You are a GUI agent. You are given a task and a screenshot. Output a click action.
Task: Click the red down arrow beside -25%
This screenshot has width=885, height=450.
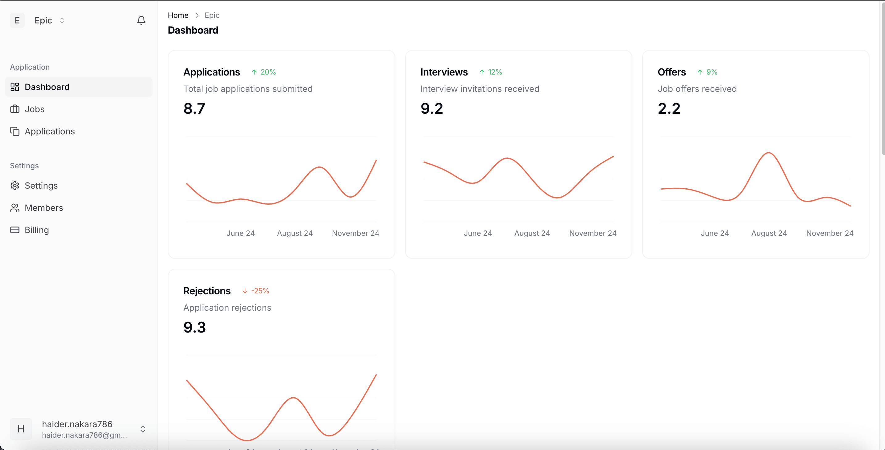coord(245,291)
